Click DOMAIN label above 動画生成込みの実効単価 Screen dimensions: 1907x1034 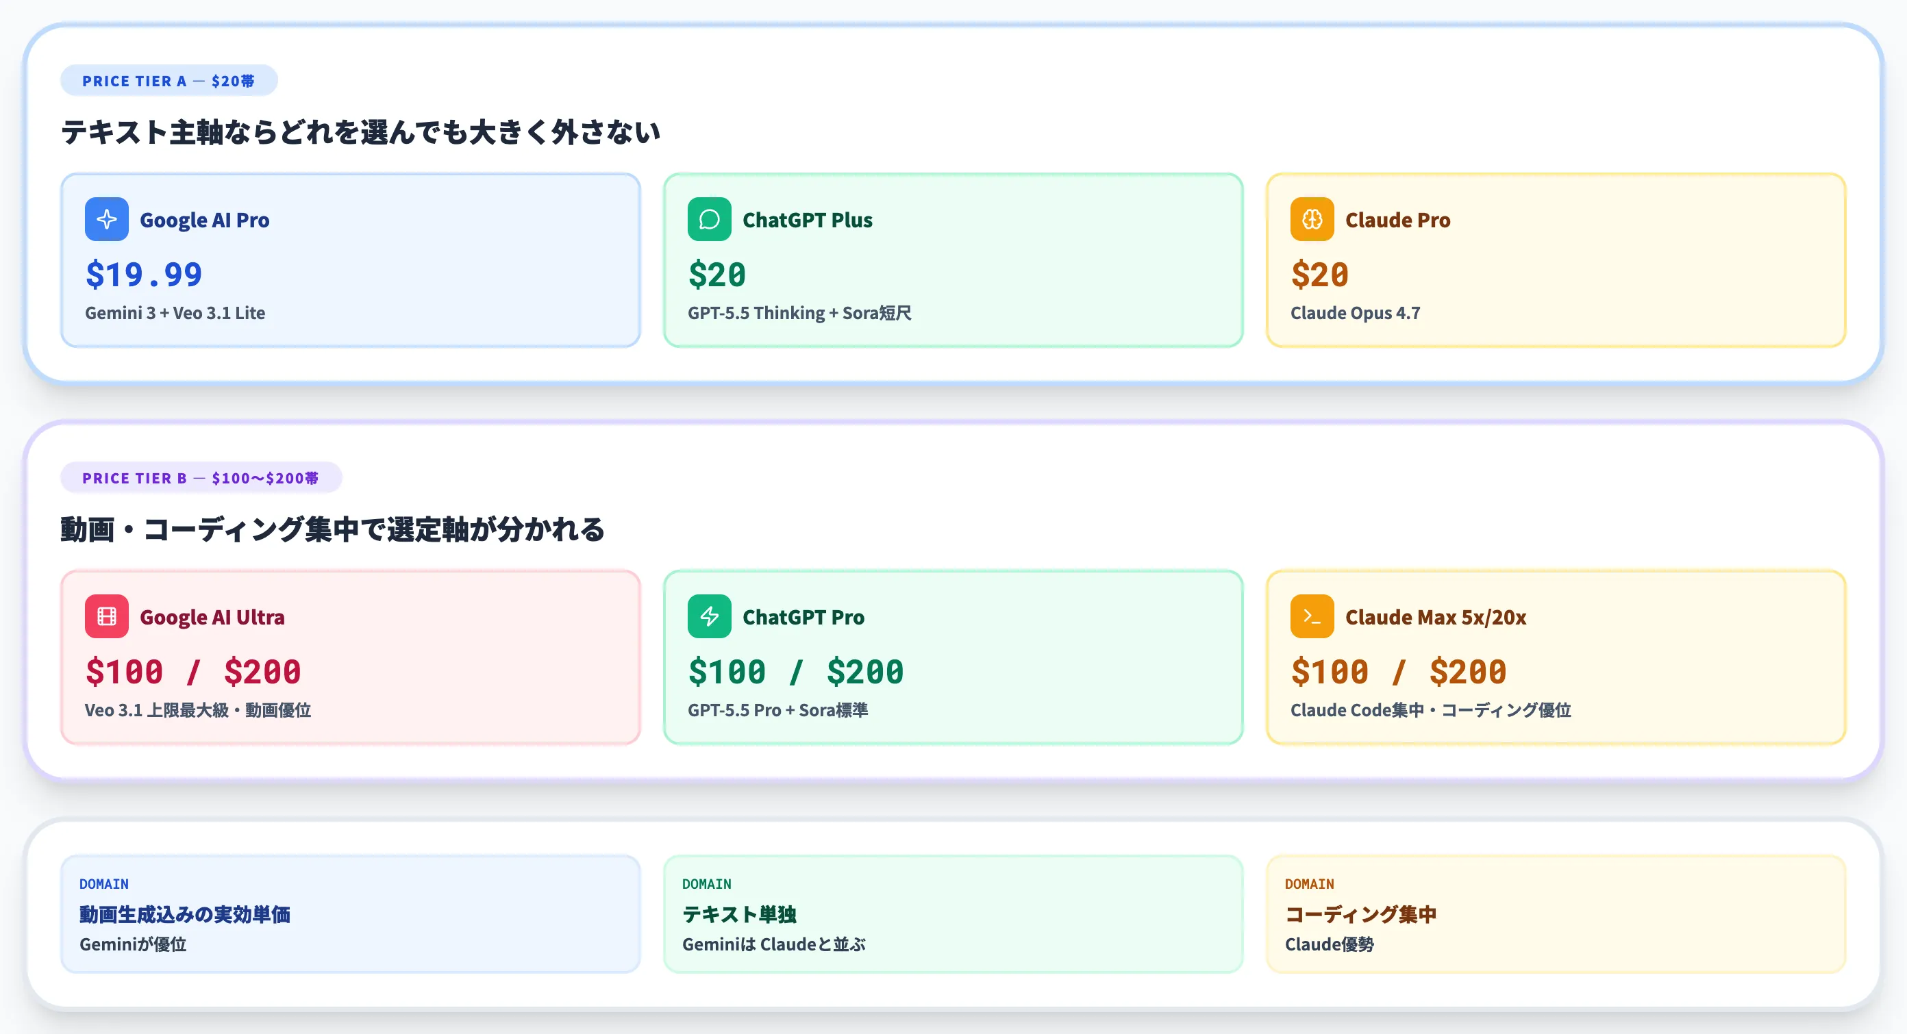103,884
